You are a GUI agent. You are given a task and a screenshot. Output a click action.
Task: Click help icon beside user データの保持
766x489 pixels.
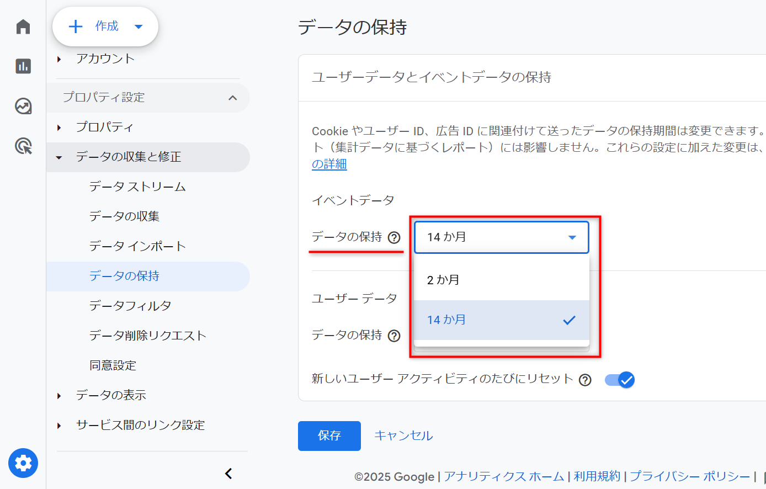pyautogui.click(x=394, y=336)
